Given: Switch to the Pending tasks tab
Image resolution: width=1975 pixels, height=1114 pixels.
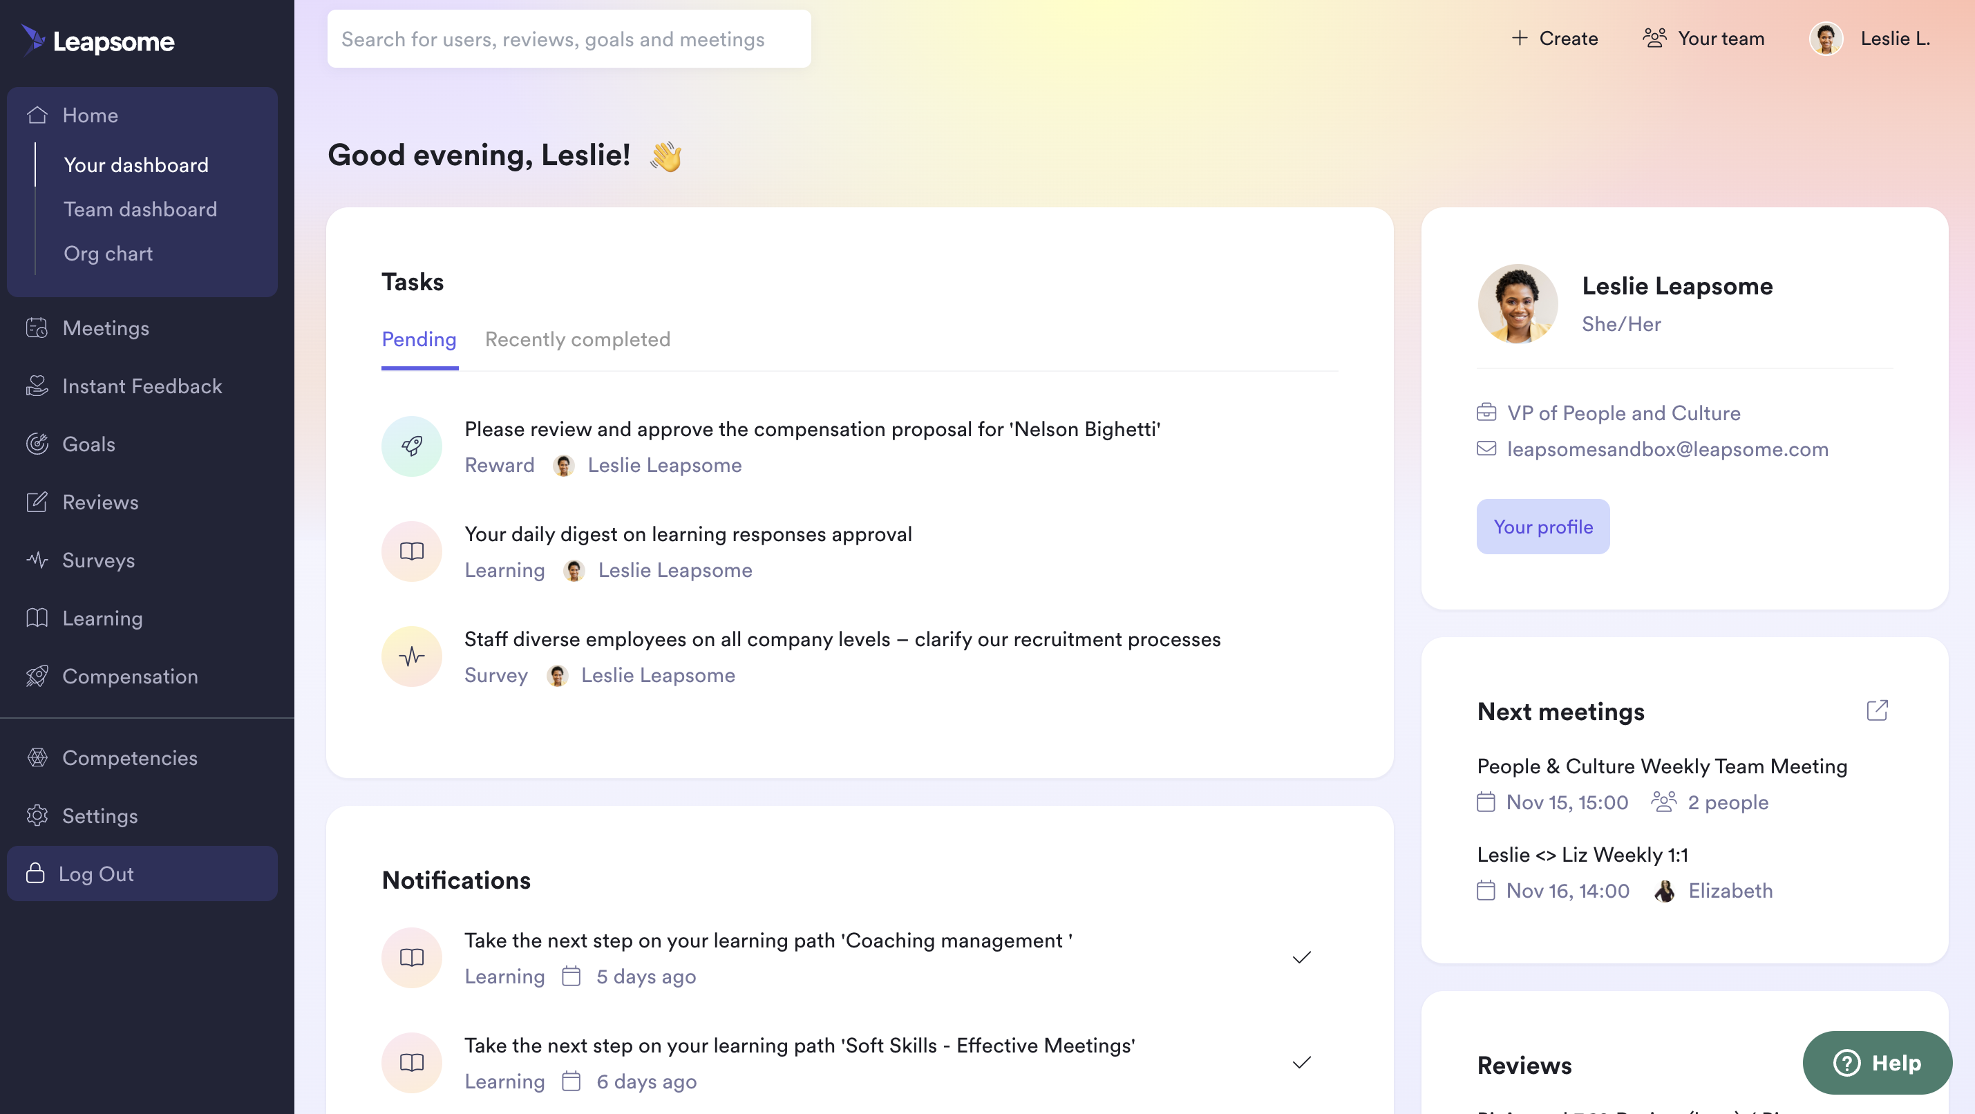Looking at the screenshot, I should 419,339.
